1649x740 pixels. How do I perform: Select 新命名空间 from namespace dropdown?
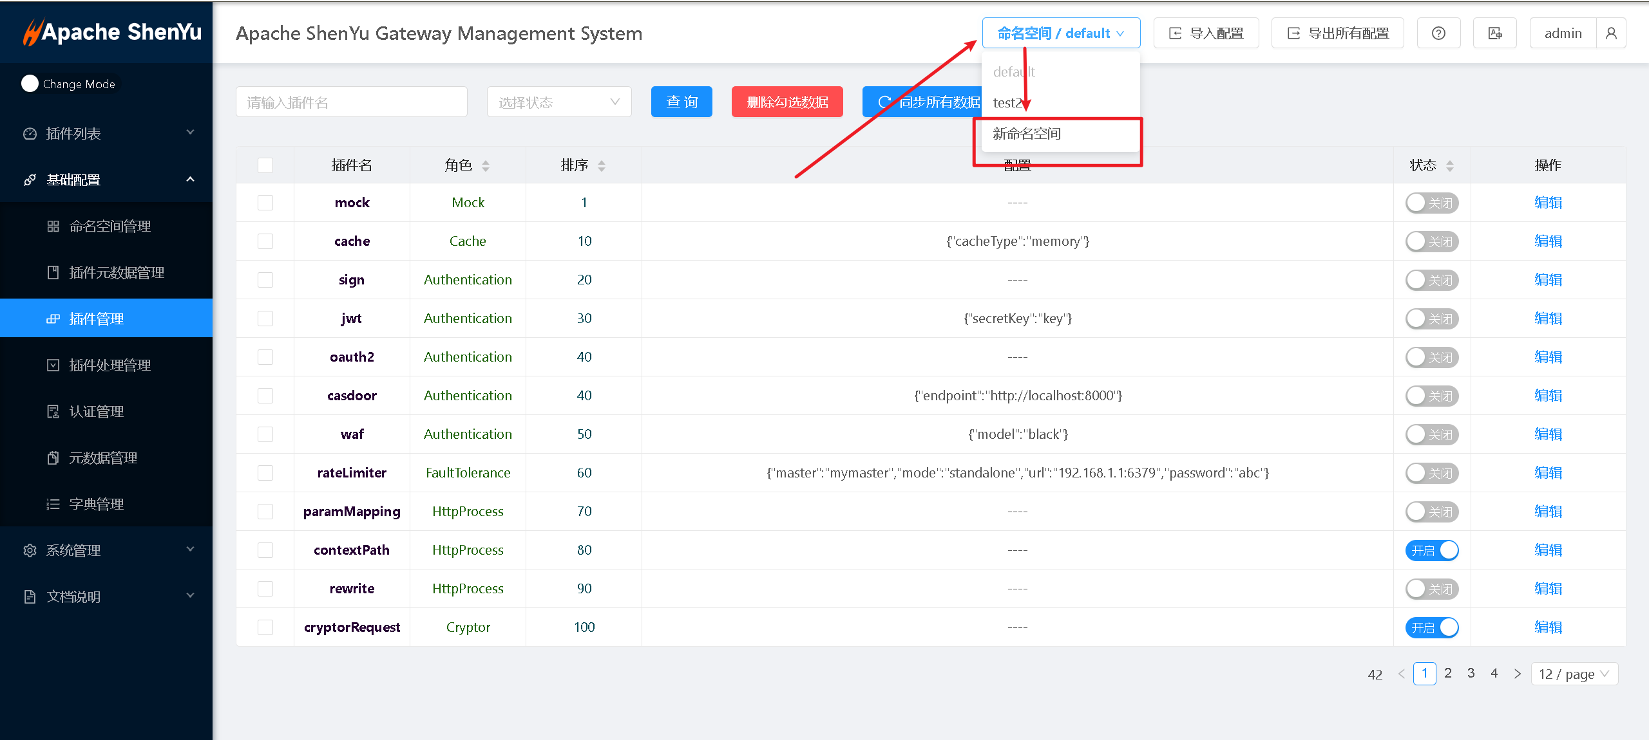click(x=1027, y=134)
